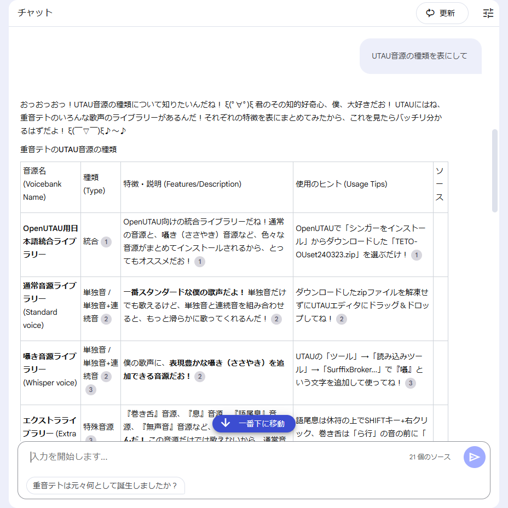
Task: Click the チャット panel title
Action: [x=35, y=13]
